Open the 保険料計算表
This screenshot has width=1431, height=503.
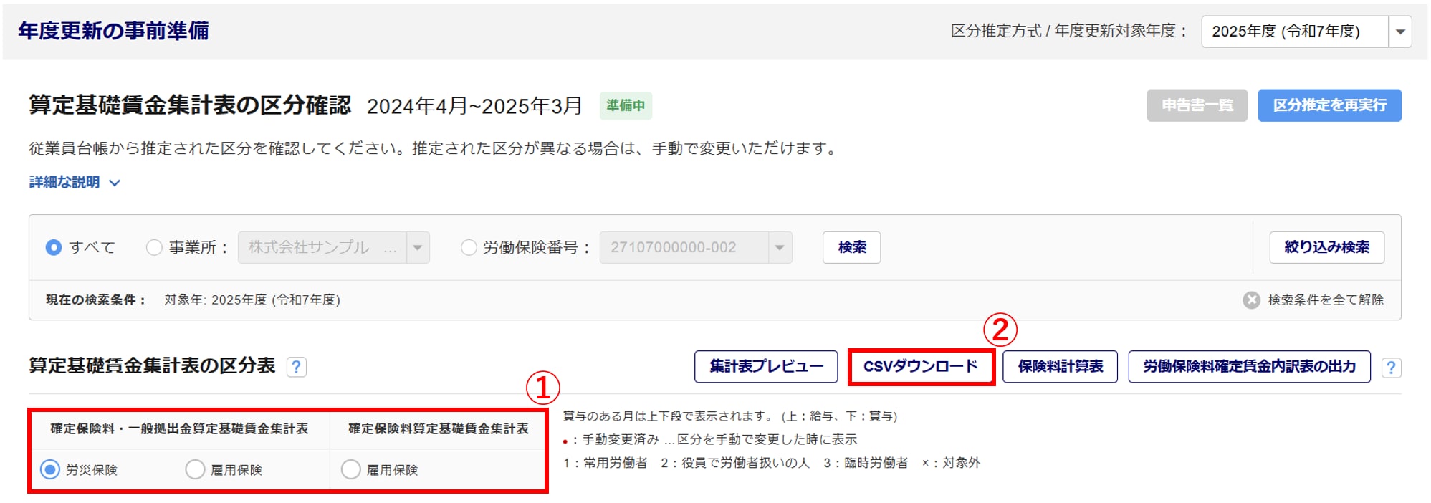tap(1060, 367)
